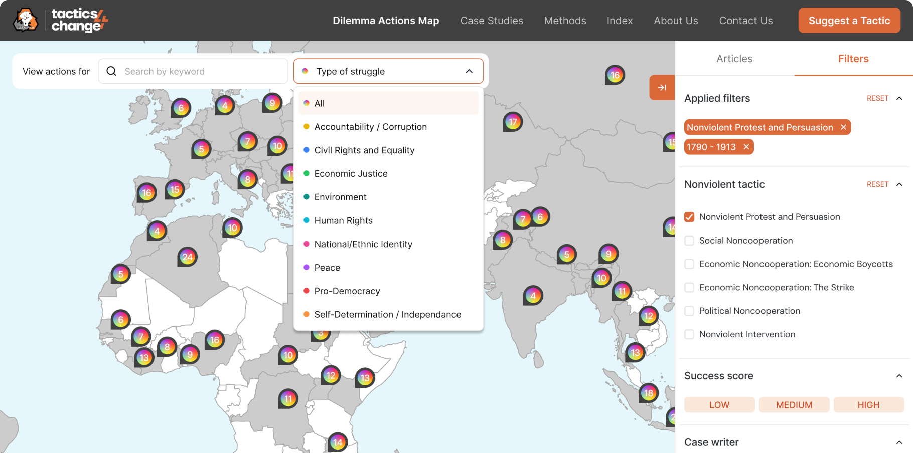Open the cluster marker showing 24 actions
Screen dimensions: 913x453
(x=187, y=257)
